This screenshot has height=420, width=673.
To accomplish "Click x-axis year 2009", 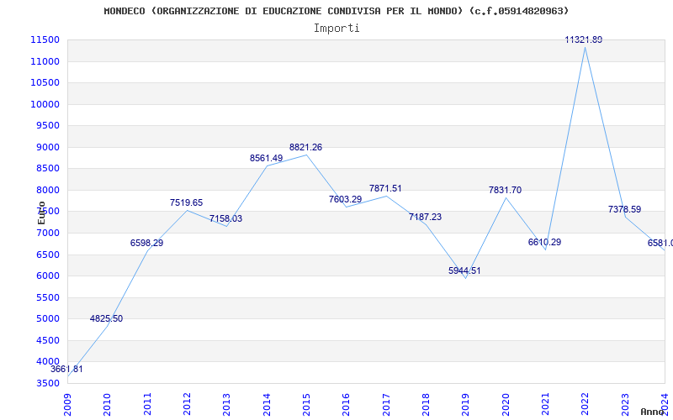I will (68, 405).
